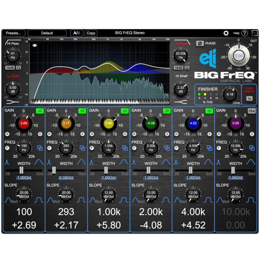Toggle the 1x oversample button

[250, 99]
